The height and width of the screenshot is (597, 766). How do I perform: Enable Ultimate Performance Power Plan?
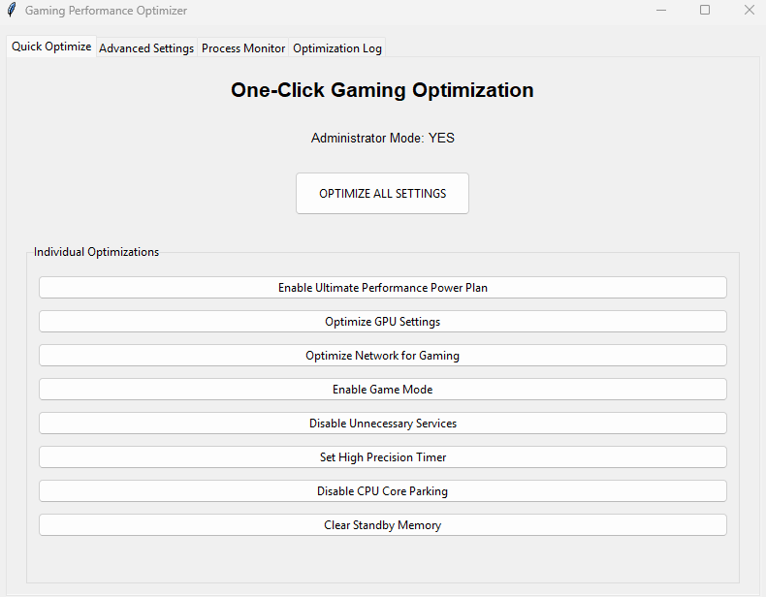(x=383, y=288)
